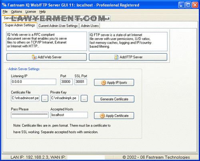The image size is (200, 161).
Task: Click the IQ FTP server description text box
Action: point(128,41)
